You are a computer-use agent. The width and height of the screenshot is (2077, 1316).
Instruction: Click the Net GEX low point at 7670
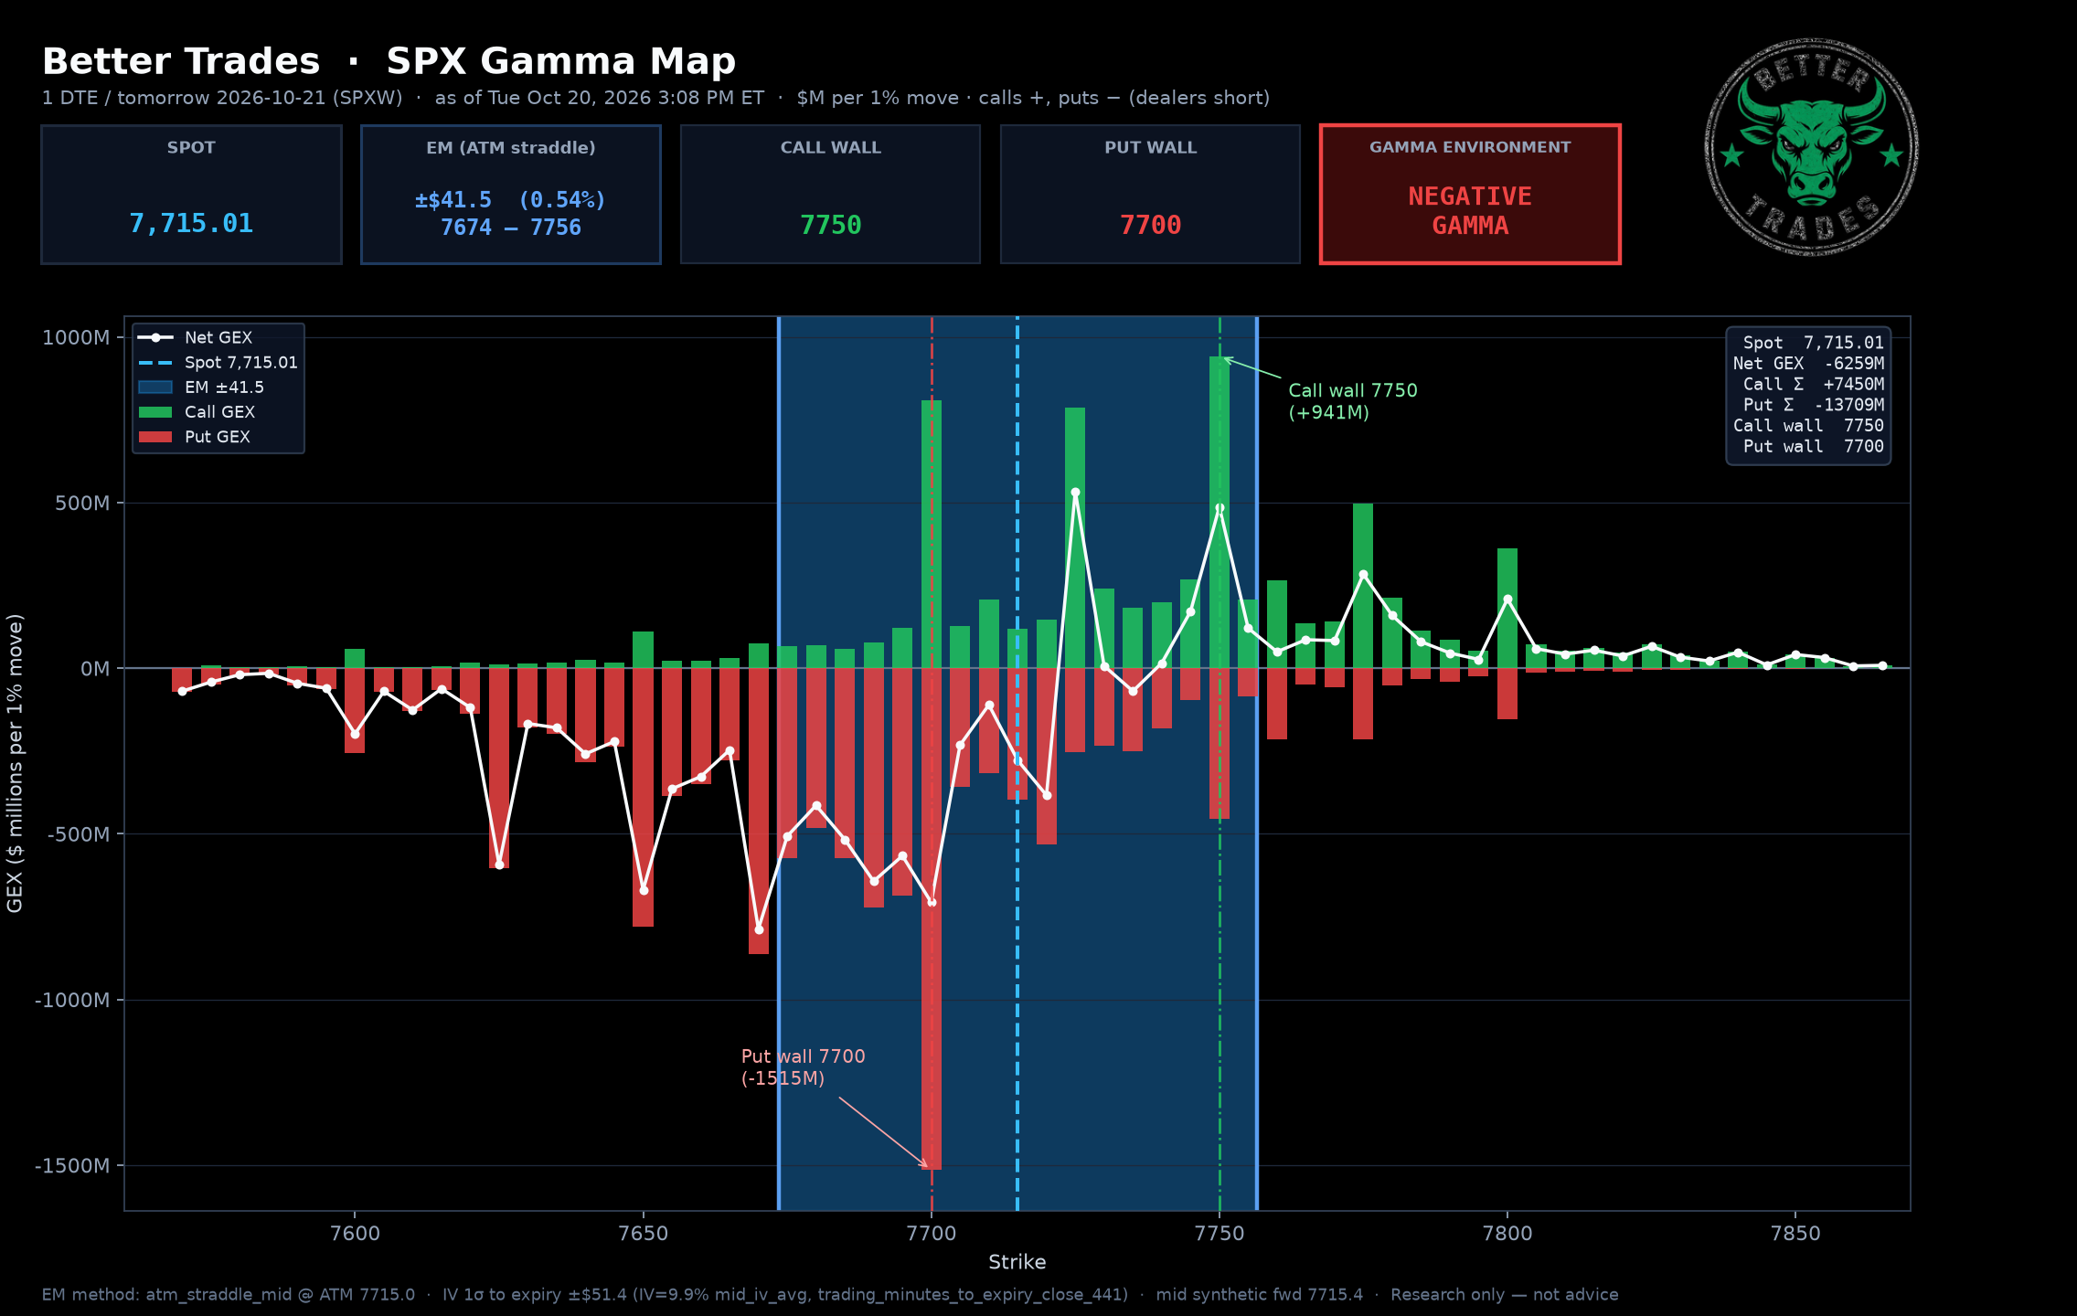tap(759, 929)
